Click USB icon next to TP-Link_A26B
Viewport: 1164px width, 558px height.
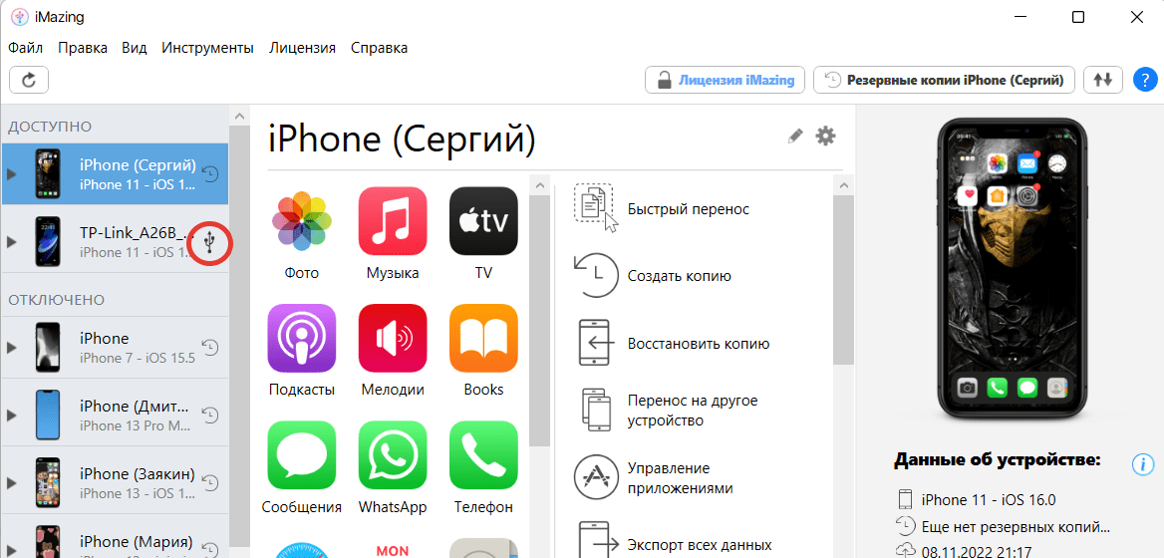211,242
